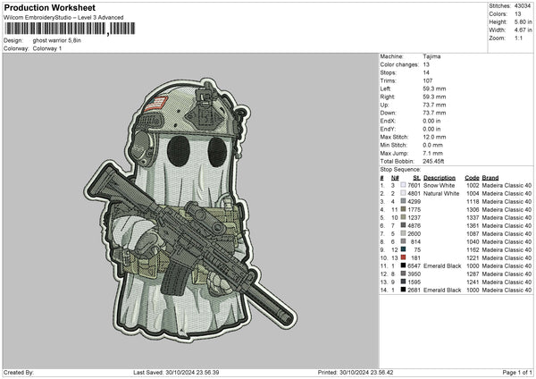This screenshot has width=536, height=379.
Task: Click the Min Stitch value '0.0 mm'
Action: (x=433, y=145)
